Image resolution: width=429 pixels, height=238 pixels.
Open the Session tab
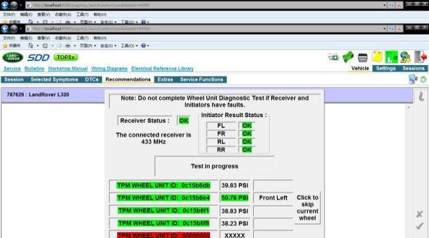point(14,80)
